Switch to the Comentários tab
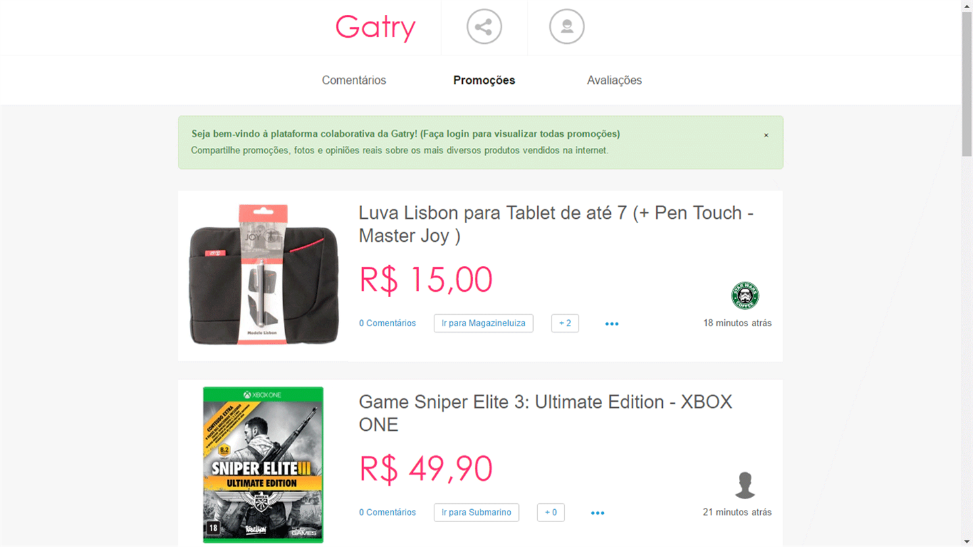Image resolution: width=973 pixels, height=547 pixels. (x=354, y=80)
